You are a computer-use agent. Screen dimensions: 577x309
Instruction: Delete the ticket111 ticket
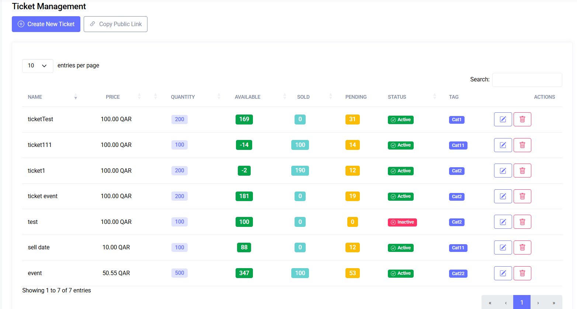(522, 145)
